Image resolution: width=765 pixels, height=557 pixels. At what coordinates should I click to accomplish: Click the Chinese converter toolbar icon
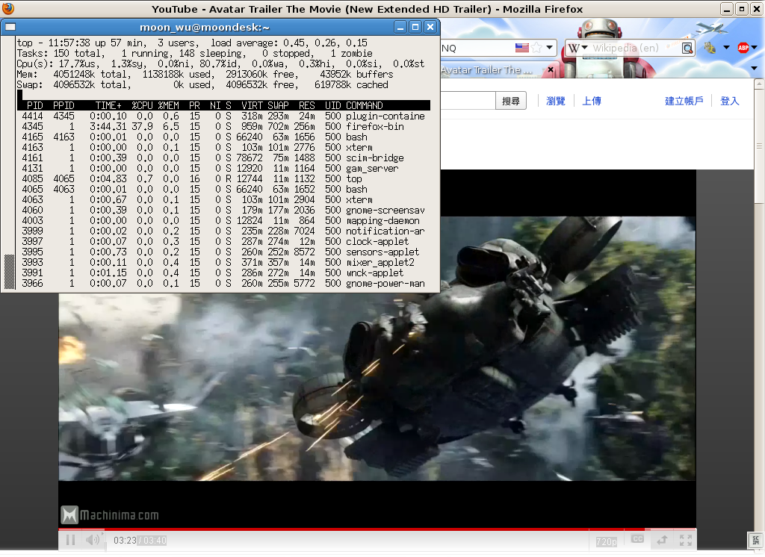coord(710,48)
